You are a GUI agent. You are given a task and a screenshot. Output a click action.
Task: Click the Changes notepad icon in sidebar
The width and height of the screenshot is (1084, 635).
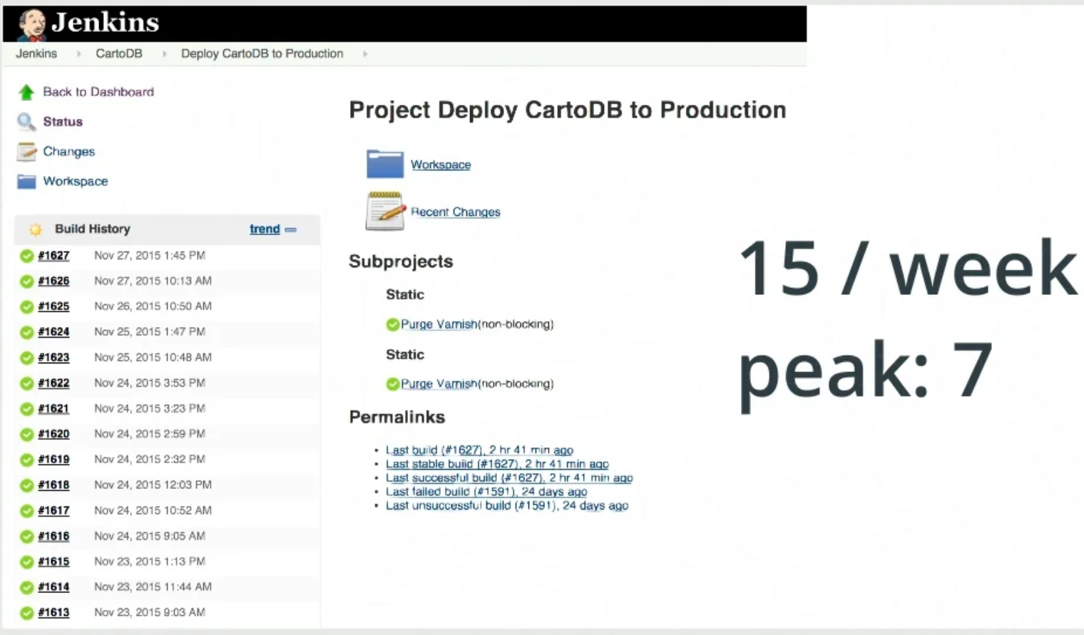[26, 152]
